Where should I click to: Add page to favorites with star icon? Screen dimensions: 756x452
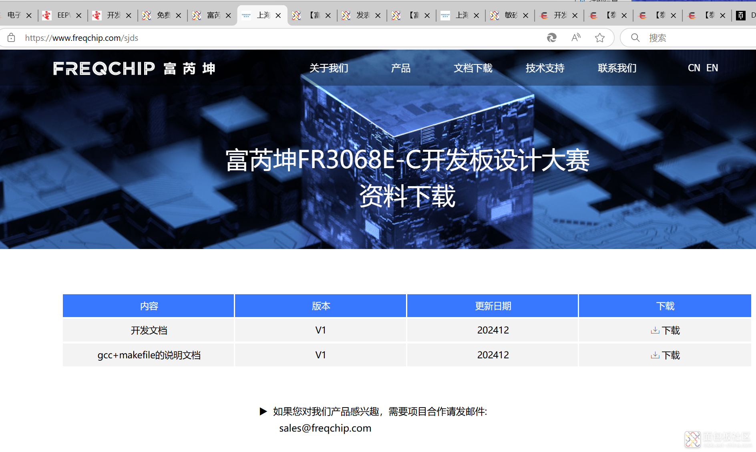599,38
